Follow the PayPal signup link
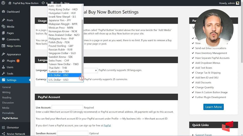The width and height of the screenshot is (243, 136). tap(107, 125)
